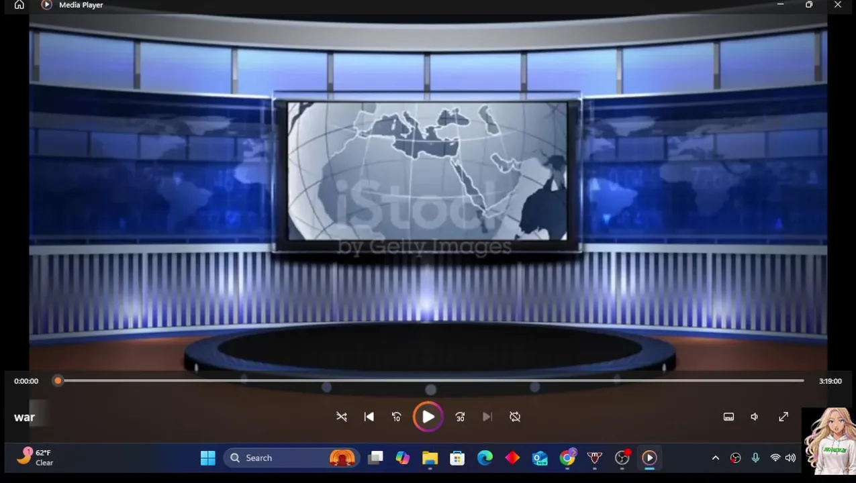Skip back 10 seconds
Image resolution: width=856 pixels, height=483 pixels.
coord(396,417)
